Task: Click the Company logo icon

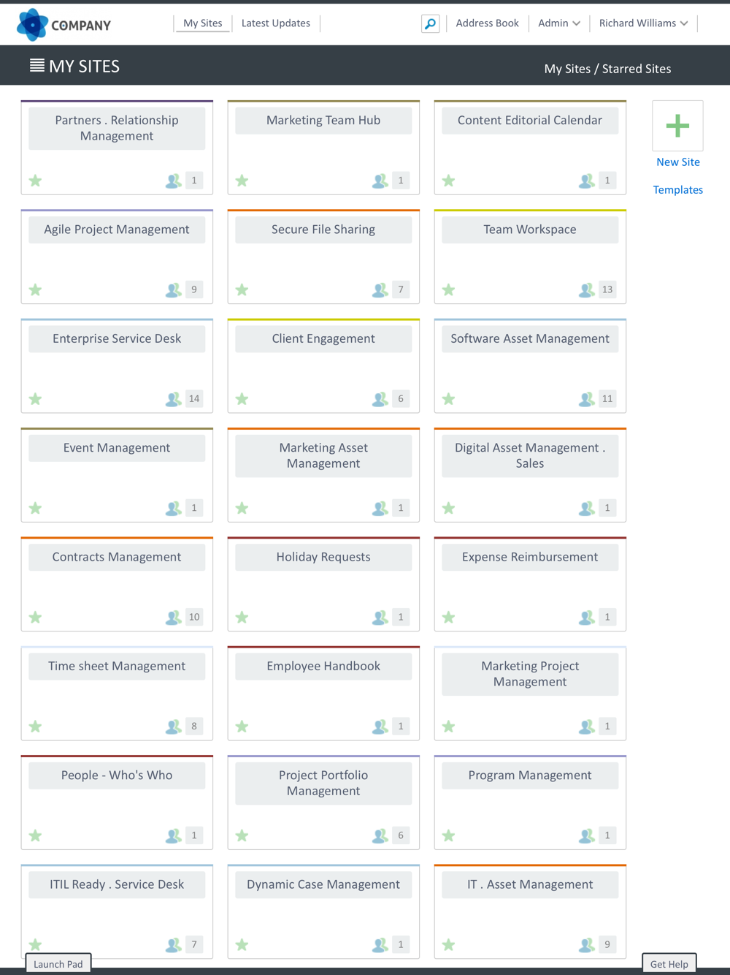Action: 33,25
